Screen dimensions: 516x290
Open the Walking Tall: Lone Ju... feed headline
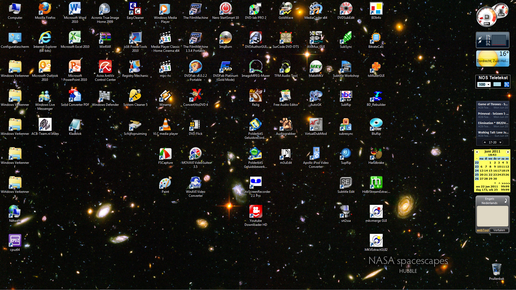[493, 132]
